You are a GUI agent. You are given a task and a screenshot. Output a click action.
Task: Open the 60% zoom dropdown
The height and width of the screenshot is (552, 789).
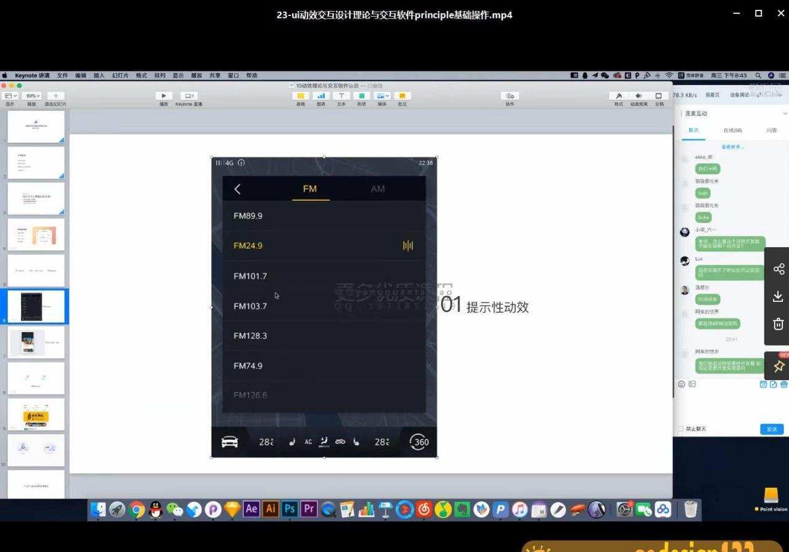point(32,95)
